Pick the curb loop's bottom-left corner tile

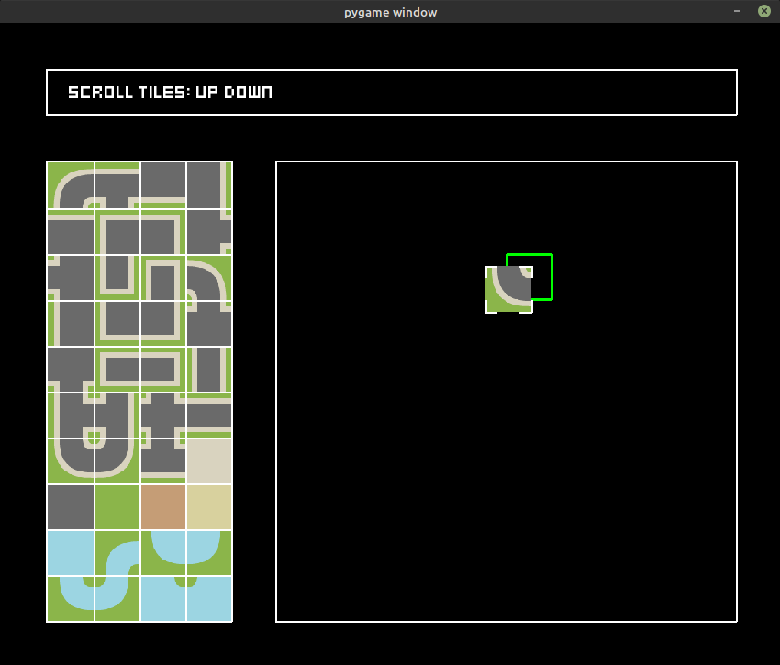pos(117,323)
